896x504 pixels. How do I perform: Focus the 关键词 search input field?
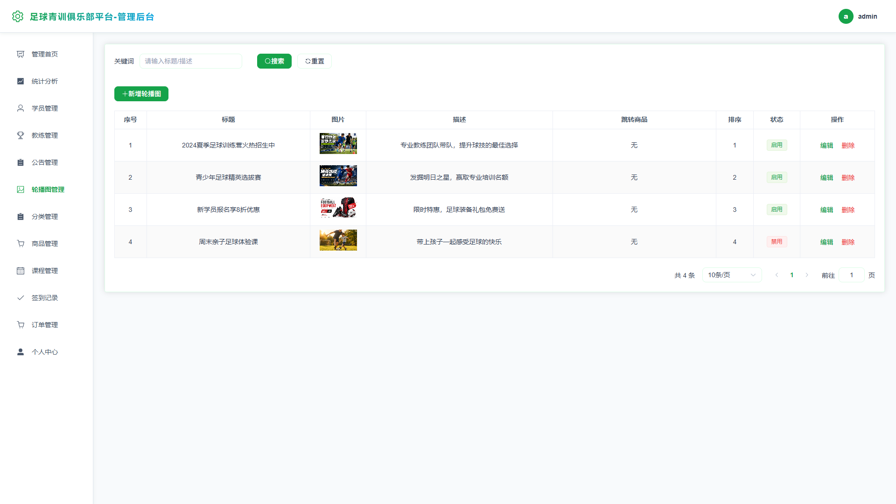pos(191,61)
